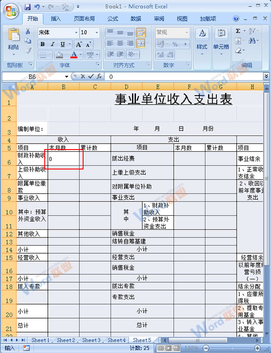Click the zoom slider in status bar
The image size is (271, 353).
pyautogui.click(x=232, y=348)
